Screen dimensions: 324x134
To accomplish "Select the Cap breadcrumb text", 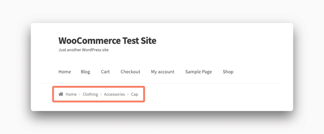I will 134,94.
